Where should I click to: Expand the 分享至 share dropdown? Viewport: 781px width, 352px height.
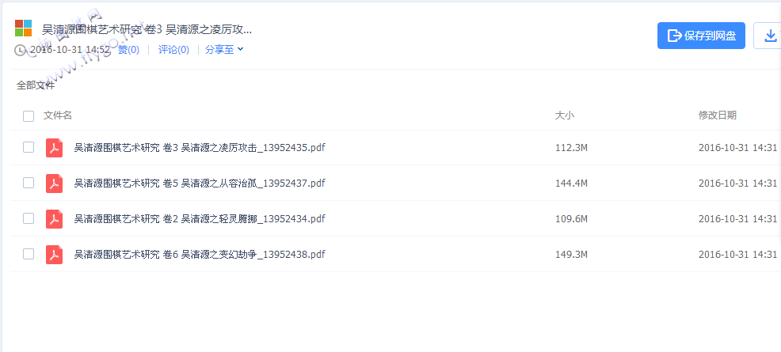tap(224, 50)
